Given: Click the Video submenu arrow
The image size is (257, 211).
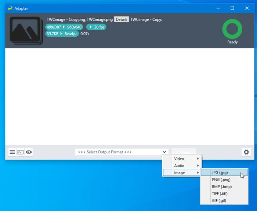Looking at the screenshot, I should [x=198, y=159].
